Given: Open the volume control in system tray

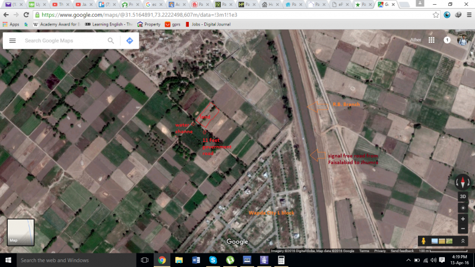Looking at the screenshot, I should pos(433,260).
